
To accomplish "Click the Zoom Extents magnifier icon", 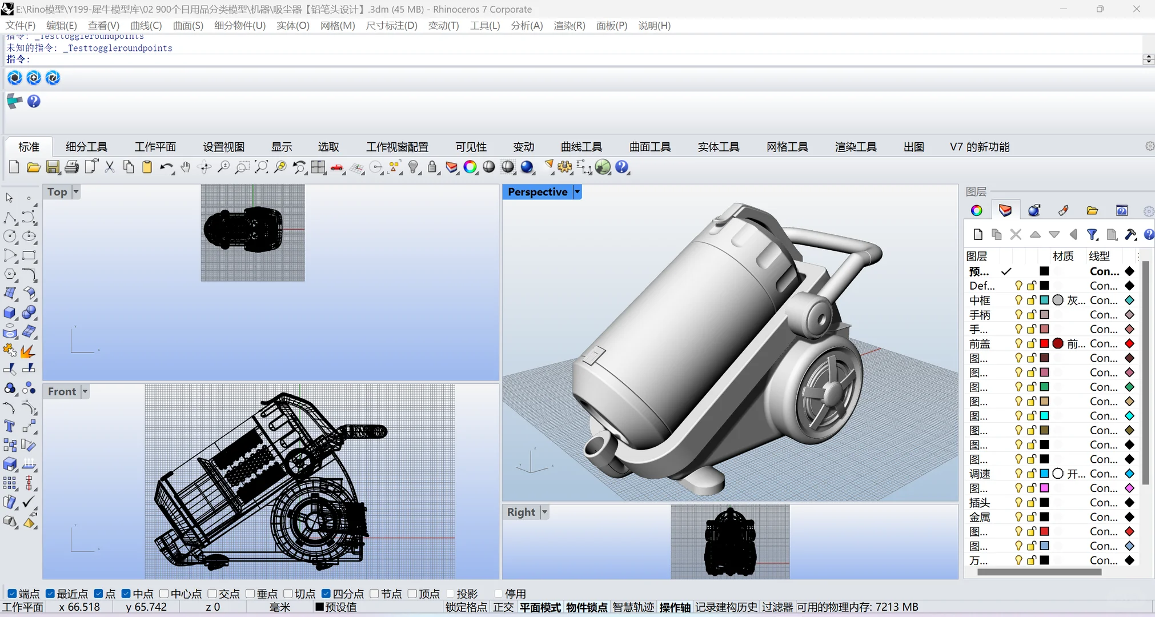I will tap(261, 167).
